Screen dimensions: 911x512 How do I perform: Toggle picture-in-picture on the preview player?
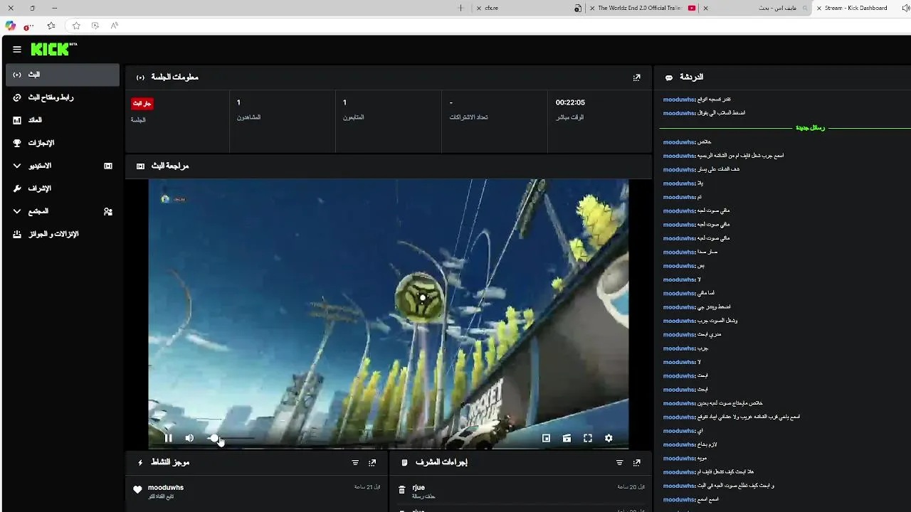click(546, 438)
